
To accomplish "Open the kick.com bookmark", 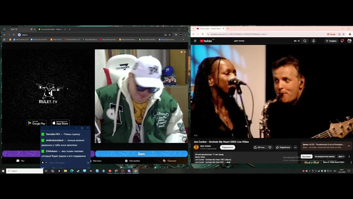I will click(148, 40).
